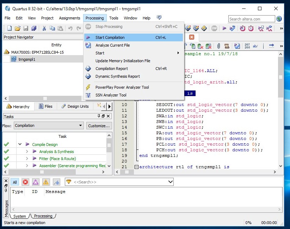
Task: Click the Analyze Current File icon in the editor toolbar
Action: coord(237,46)
